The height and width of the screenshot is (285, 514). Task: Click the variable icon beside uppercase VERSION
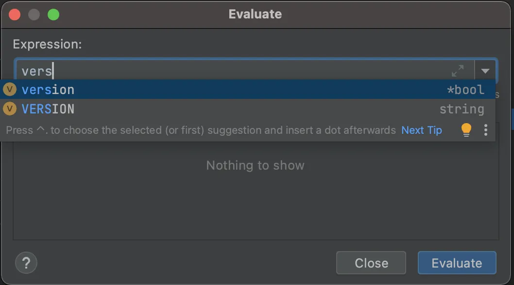click(x=10, y=109)
